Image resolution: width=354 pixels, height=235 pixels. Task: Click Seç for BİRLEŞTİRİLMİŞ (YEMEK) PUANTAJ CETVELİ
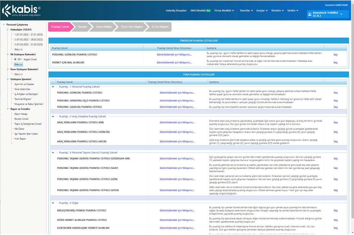pyautogui.click(x=336, y=210)
